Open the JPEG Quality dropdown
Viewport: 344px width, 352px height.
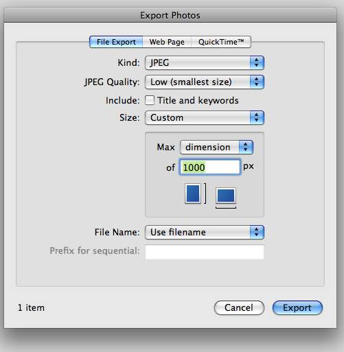(205, 82)
